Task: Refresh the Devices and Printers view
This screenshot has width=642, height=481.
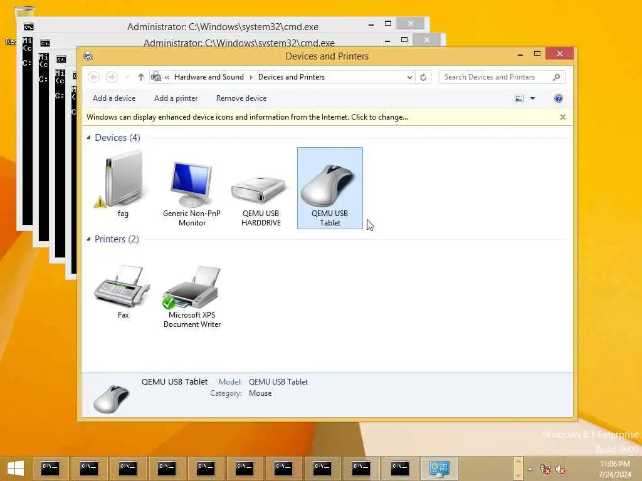Action: 423,77
